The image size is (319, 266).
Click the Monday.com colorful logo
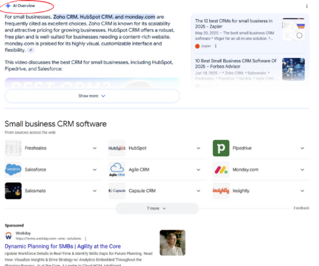221,169
